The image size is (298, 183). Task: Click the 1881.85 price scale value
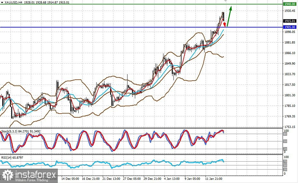[290, 43]
